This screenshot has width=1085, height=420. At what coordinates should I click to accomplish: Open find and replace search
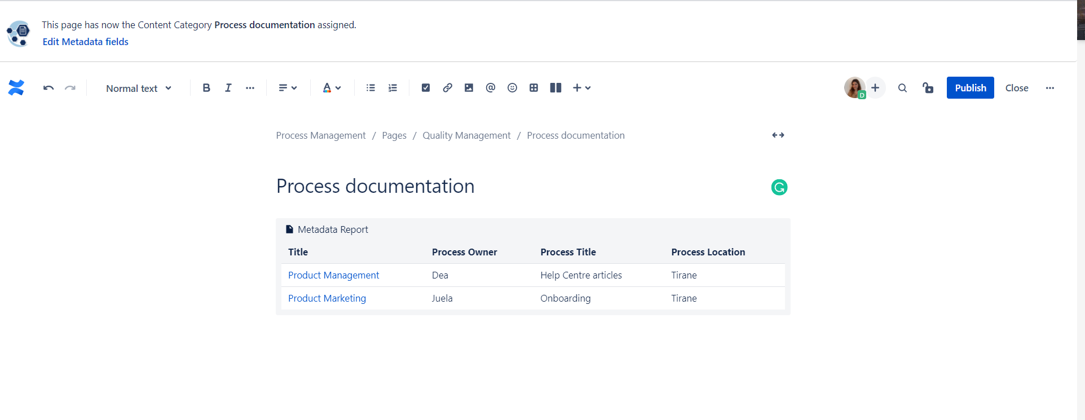(x=902, y=88)
